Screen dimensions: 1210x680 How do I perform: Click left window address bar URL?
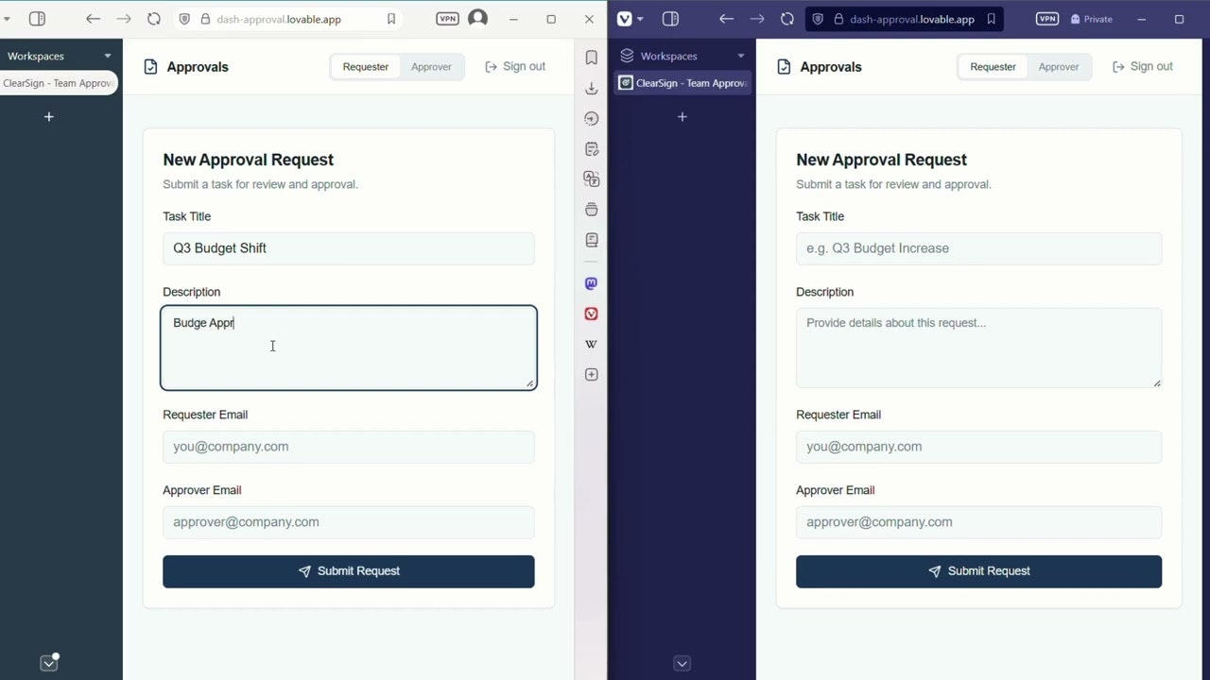coord(279,19)
